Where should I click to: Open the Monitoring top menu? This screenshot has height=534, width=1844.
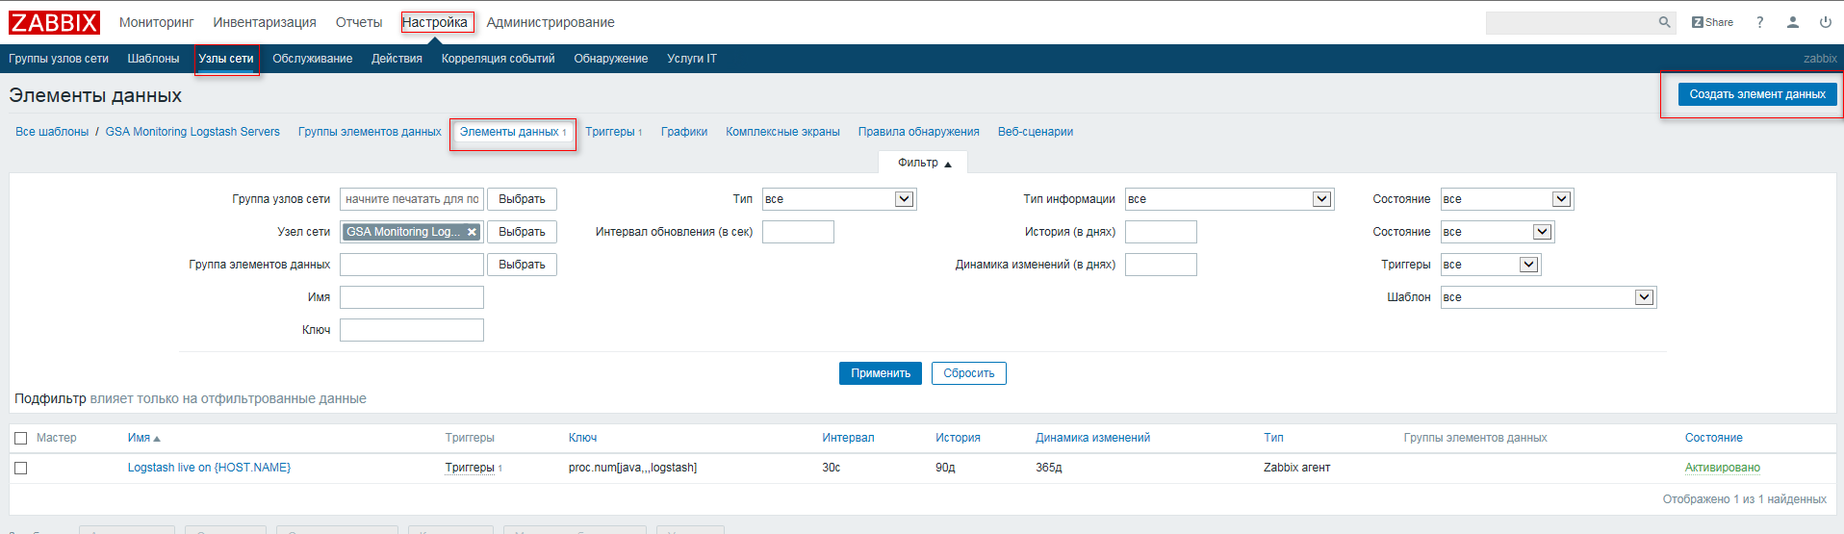(156, 22)
